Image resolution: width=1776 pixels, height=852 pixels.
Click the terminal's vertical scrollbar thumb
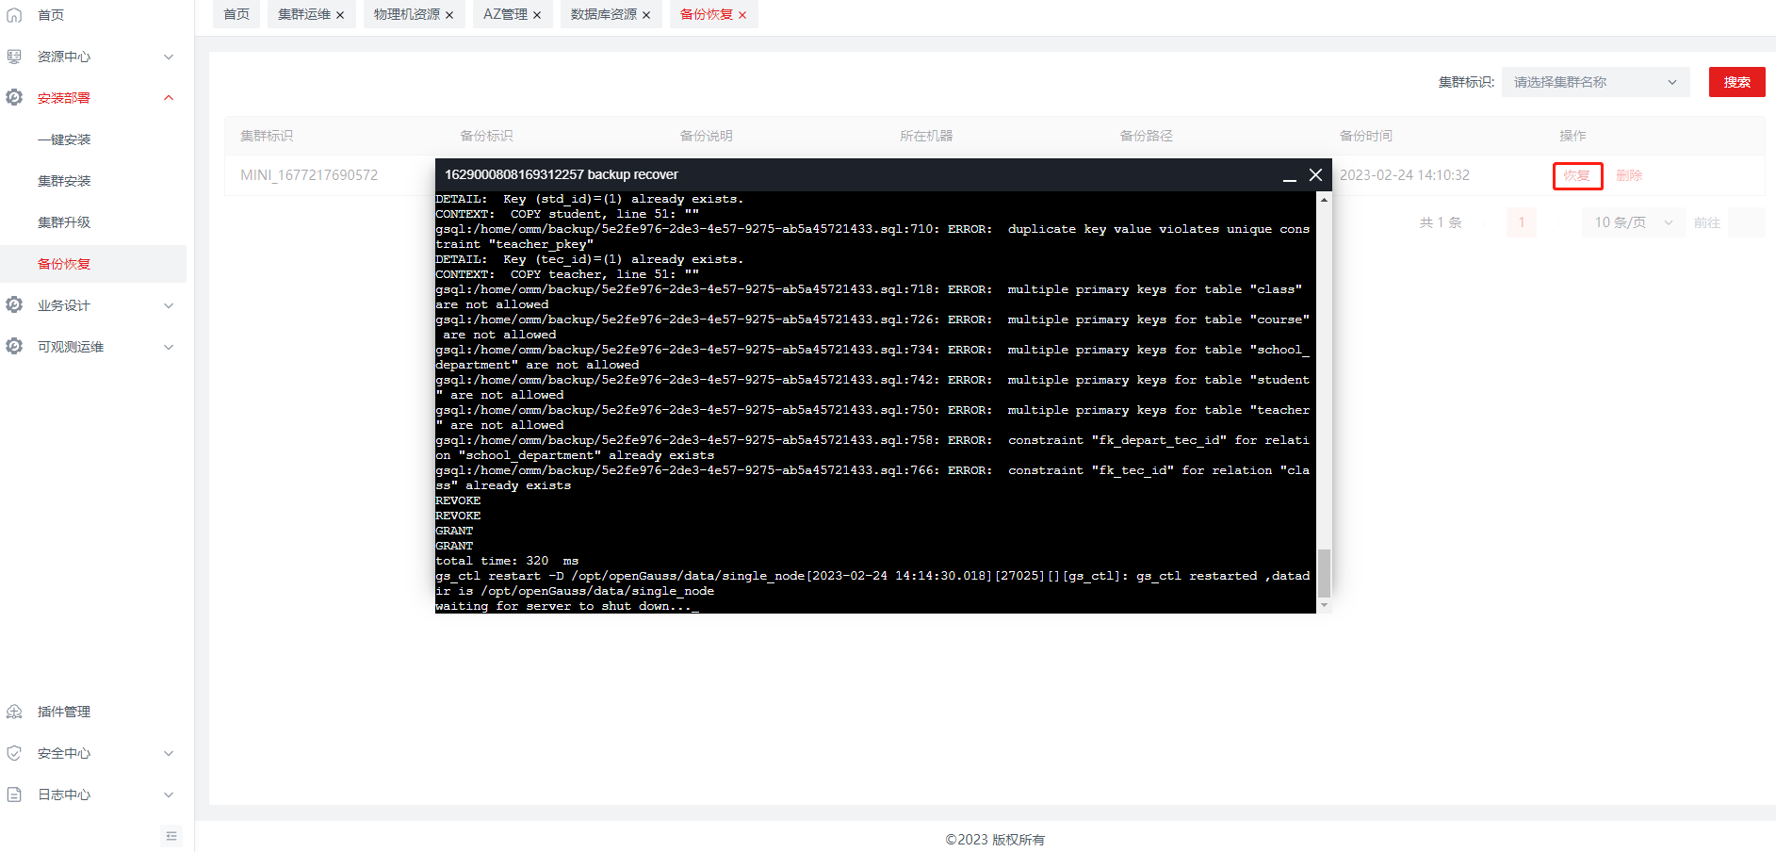tap(1324, 573)
